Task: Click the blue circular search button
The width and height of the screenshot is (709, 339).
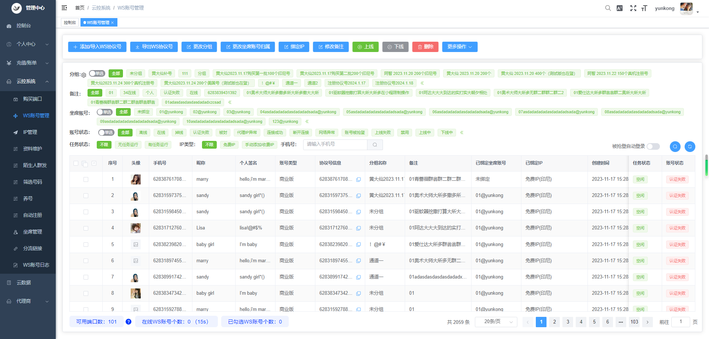Action: pyautogui.click(x=675, y=146)
